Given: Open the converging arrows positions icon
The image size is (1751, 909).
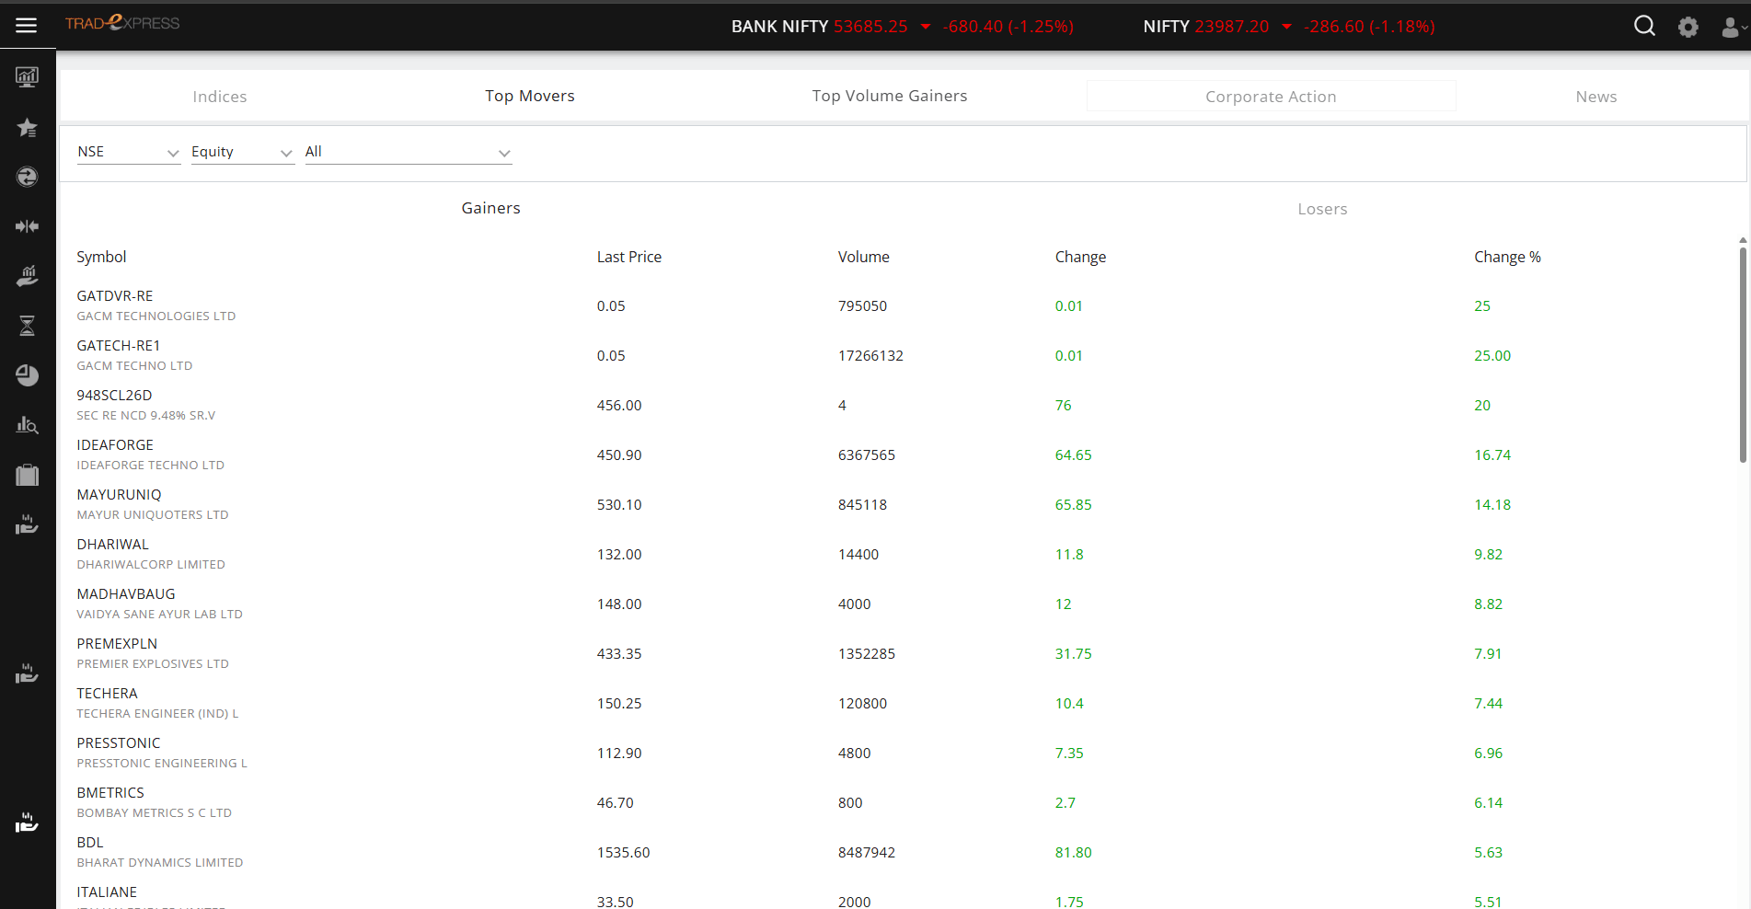Looking at the screenshot, I should (x=27, y=226).
